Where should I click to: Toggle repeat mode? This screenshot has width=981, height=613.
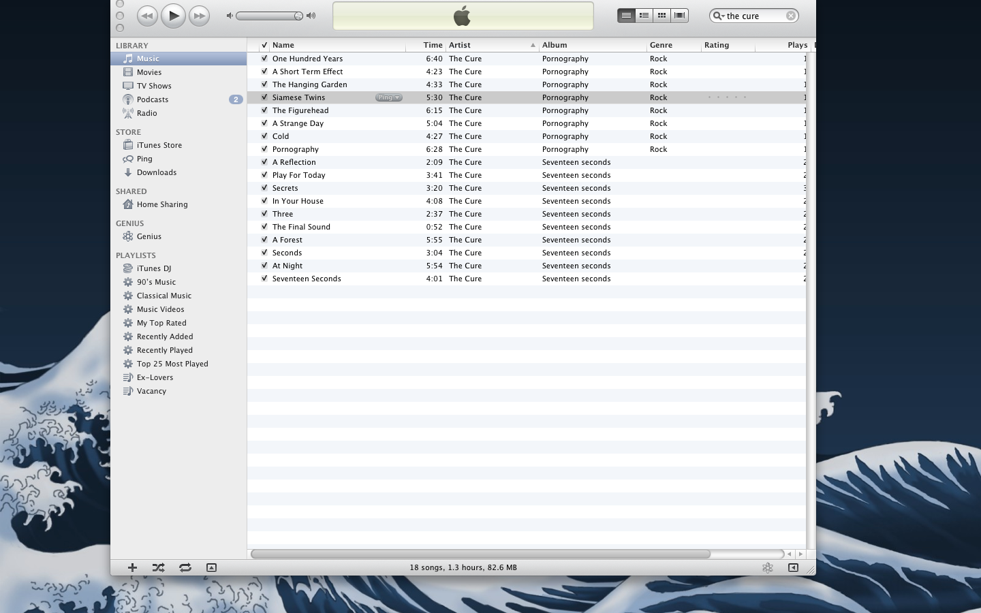[x=185, y=567]
